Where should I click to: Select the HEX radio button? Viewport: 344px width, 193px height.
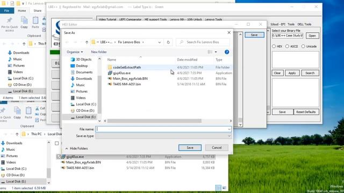point(274,47)
